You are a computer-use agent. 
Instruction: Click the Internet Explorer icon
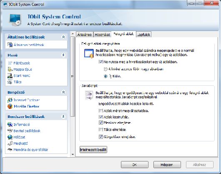[10, 100]
